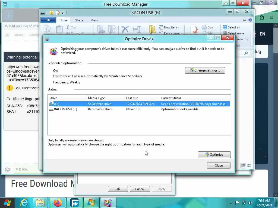Image resolution: width=278 pixels, height=208 pixels.
Task: Close the Optimize Drives dialog via Close button
Action: pos(219,165)
